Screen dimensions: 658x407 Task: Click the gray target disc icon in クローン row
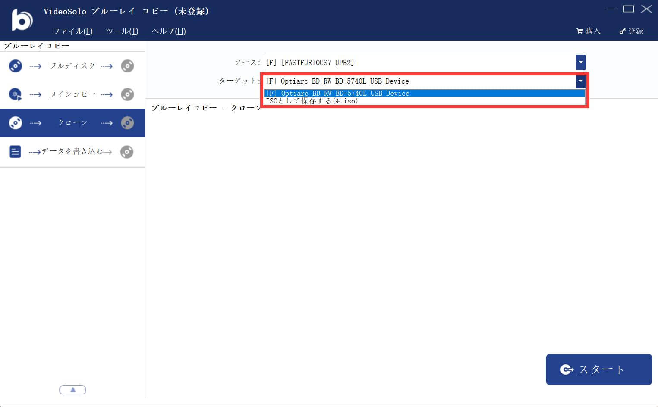coord(127,123)
